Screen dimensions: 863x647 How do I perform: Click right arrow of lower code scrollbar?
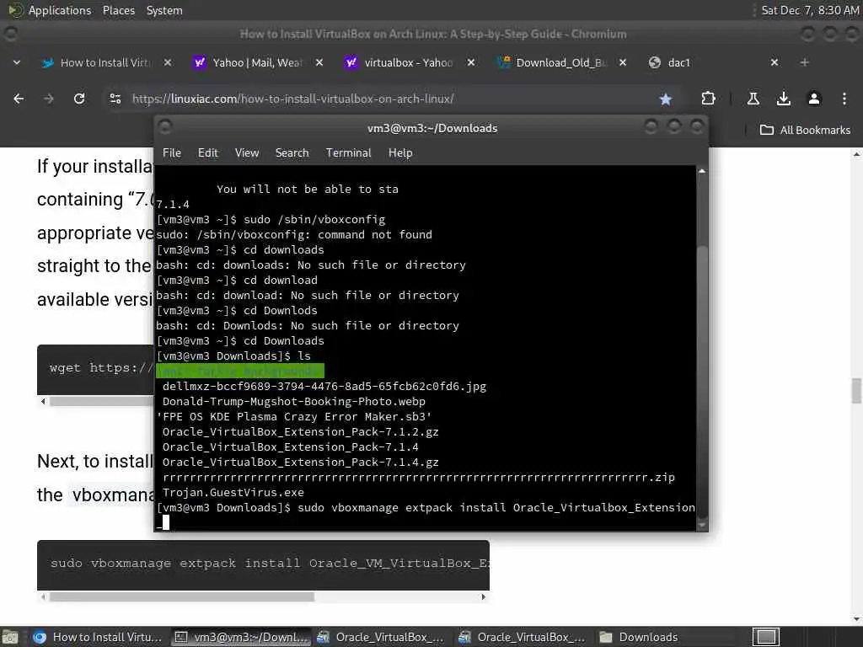coord(484,597)
